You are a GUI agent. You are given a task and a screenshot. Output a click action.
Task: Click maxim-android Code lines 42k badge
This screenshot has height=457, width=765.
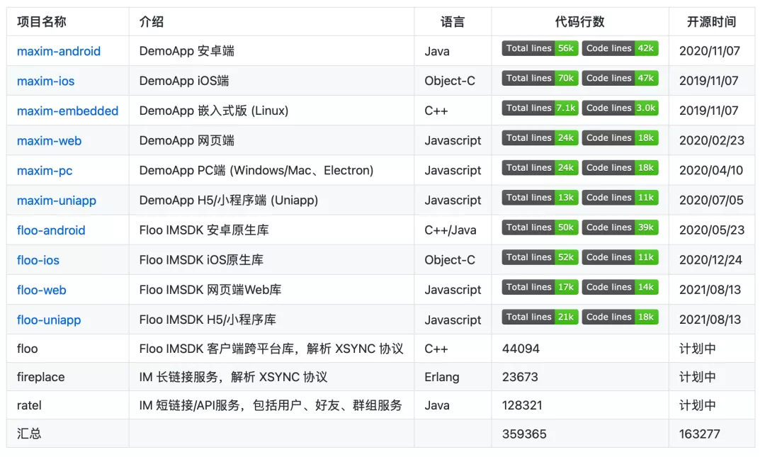(620, 48)
